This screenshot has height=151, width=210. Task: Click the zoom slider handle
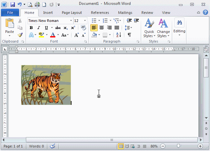(x=178, y=146)
